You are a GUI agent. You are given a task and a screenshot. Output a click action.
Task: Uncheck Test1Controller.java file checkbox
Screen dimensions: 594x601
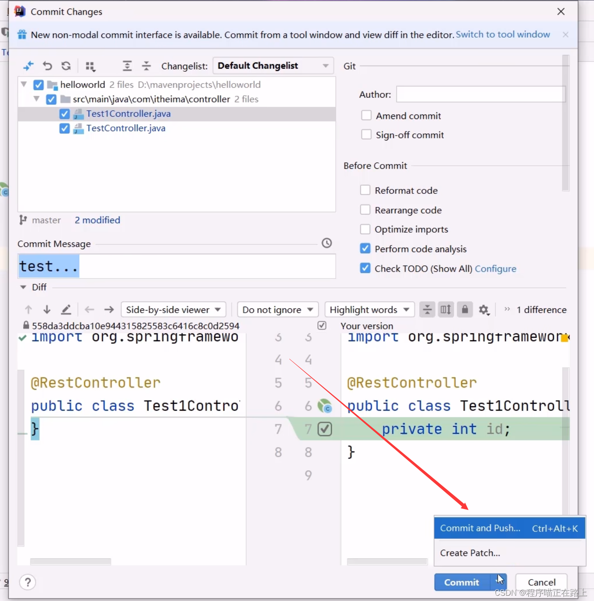(x=64, y=114)
